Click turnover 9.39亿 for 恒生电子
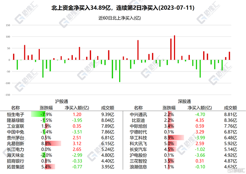The height and width of the screenshot is (174, 246). point(108,114)
